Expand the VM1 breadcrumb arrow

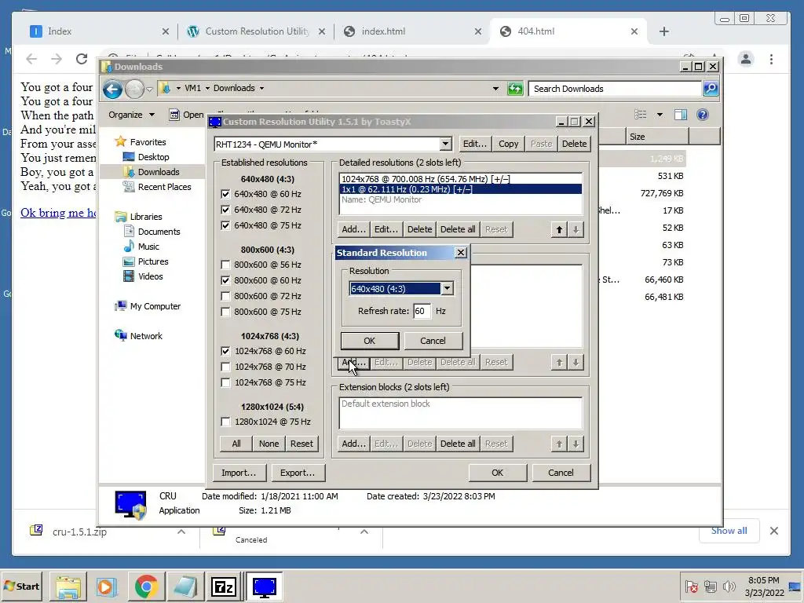207,88
